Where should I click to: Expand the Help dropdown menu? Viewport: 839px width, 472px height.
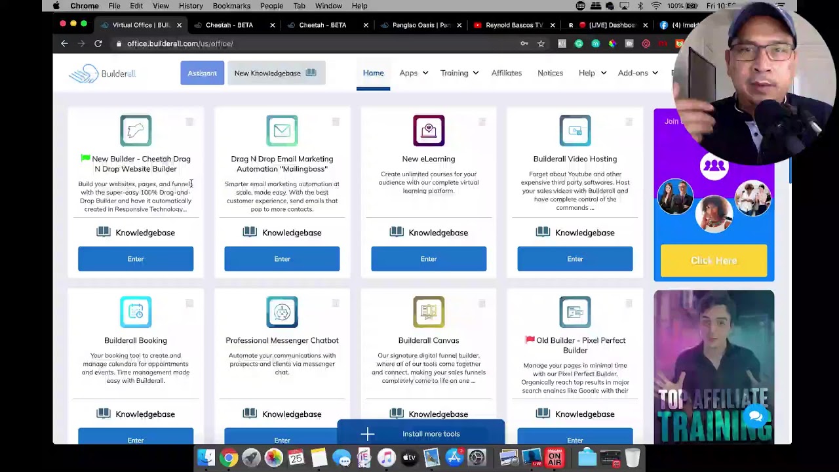[593, 73]
